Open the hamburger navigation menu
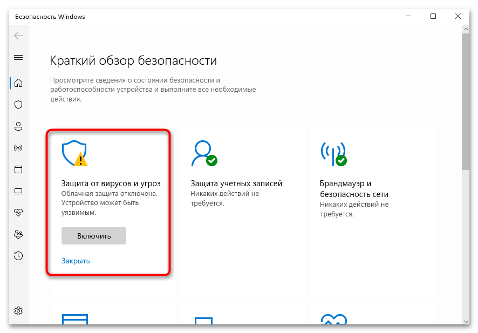 (18, 57)
